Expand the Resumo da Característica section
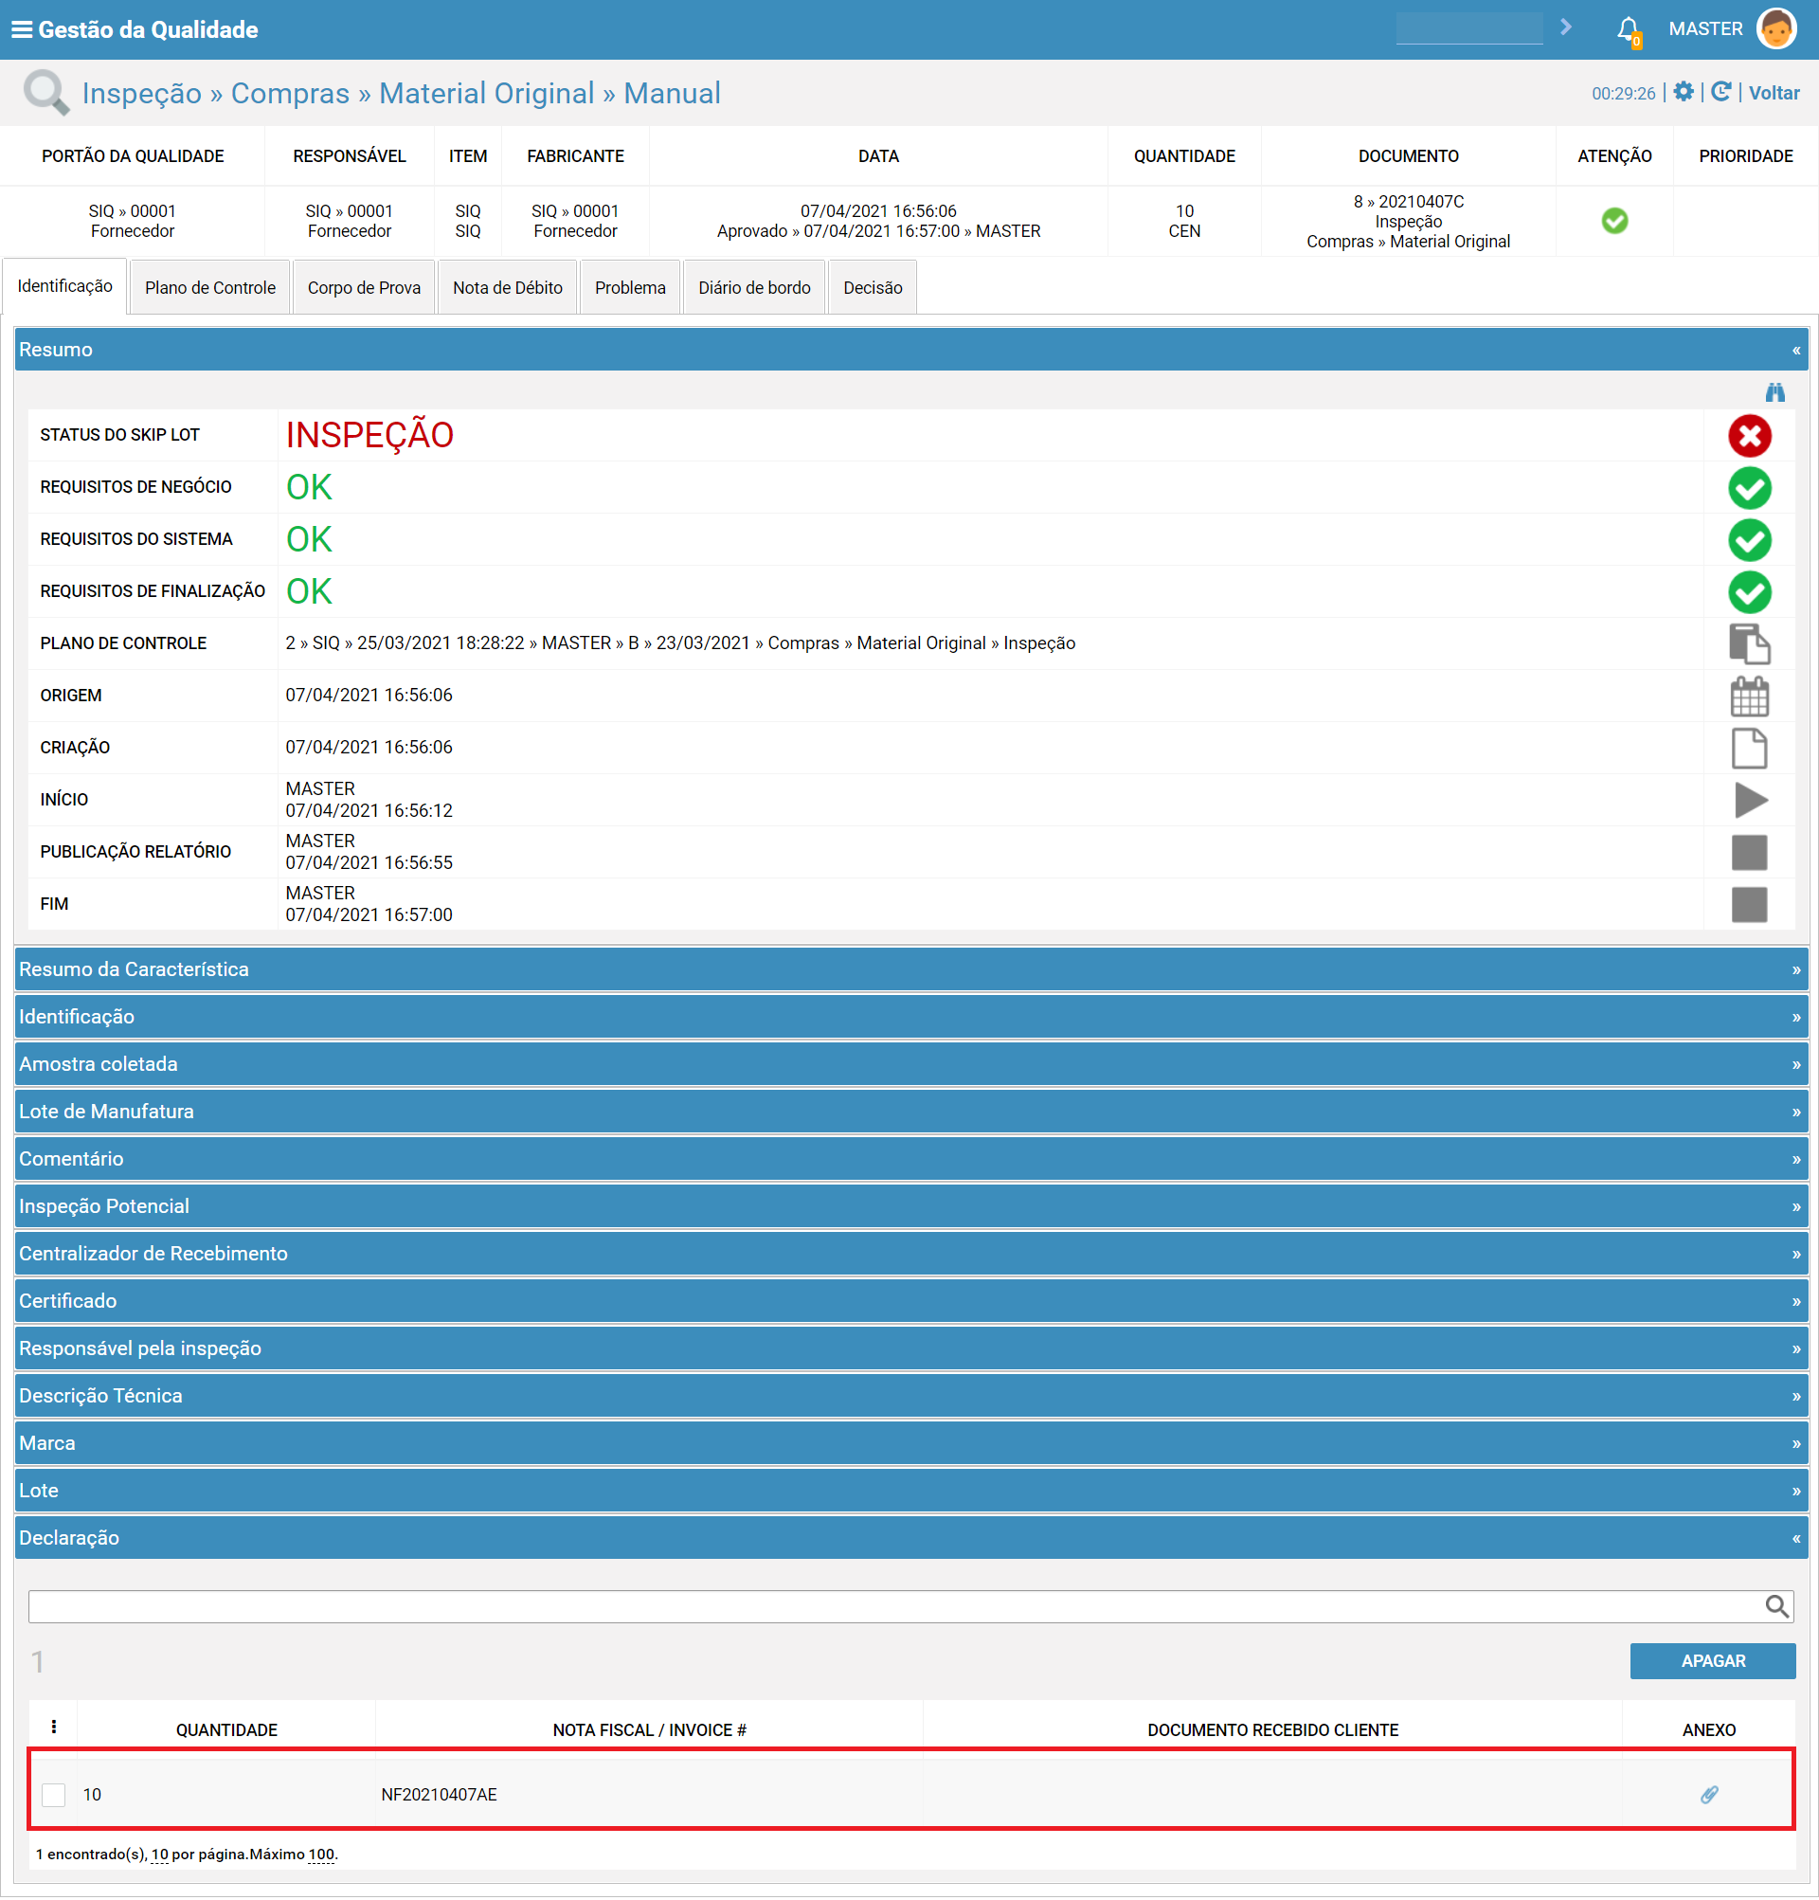 pos(911,969)
